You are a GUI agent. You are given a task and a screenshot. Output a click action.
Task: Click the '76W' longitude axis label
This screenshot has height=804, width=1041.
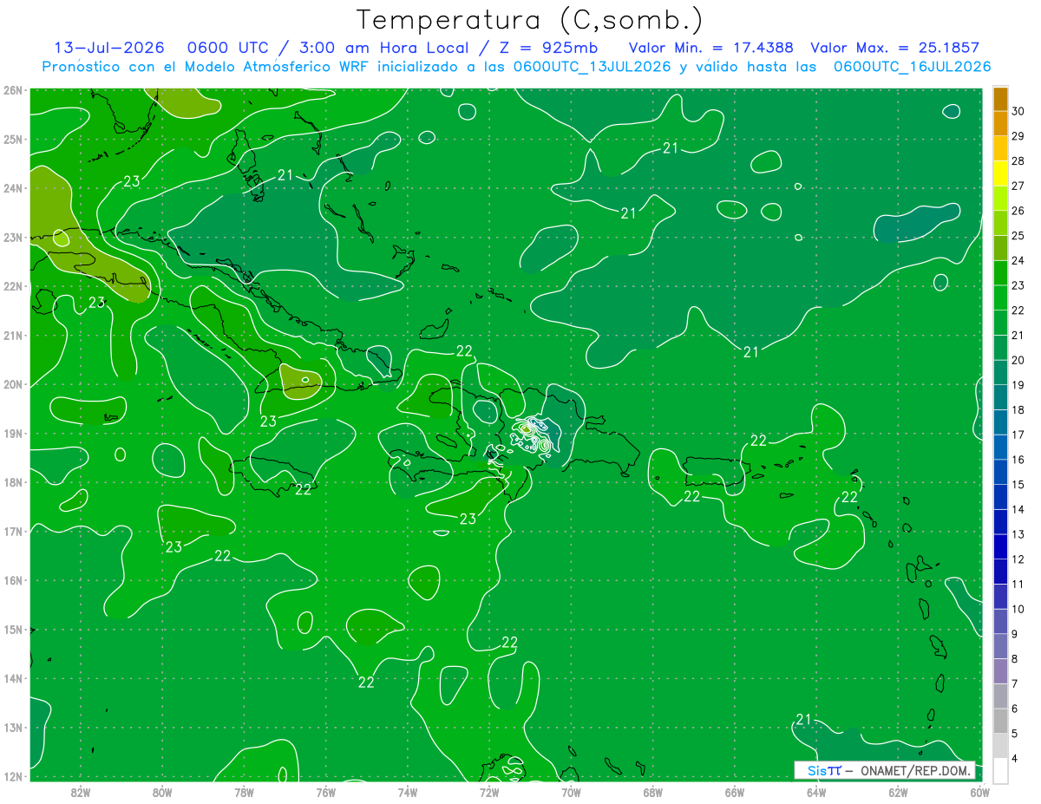tap(325, 791)
